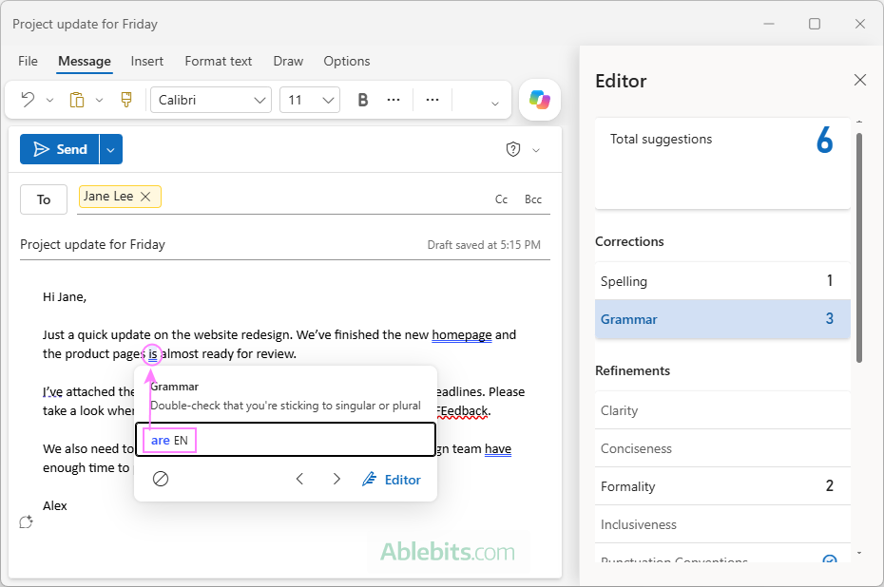Click the underlined word 'have'
Viewport: 884px width, 587px height.
click(498, 449)
